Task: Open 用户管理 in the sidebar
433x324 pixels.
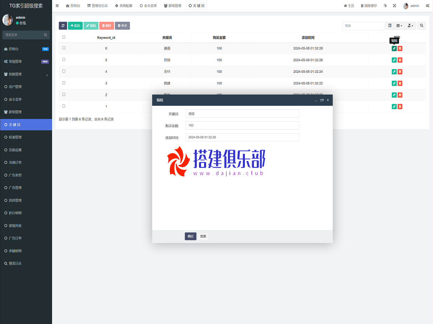Action: [x=26, y=87]
